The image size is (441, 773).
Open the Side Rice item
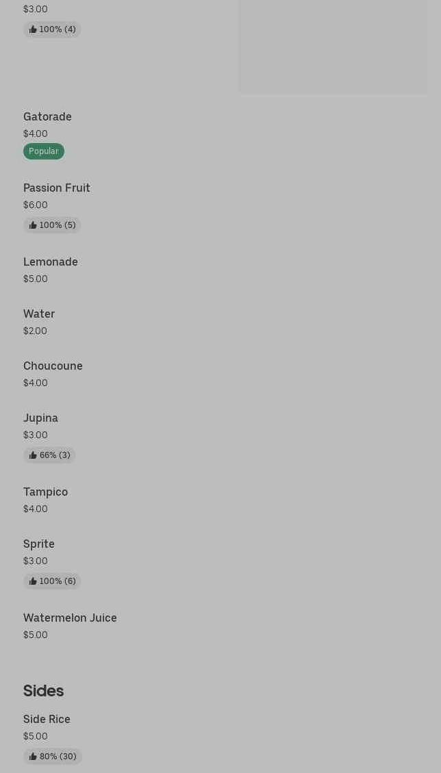tap(47, 720)
